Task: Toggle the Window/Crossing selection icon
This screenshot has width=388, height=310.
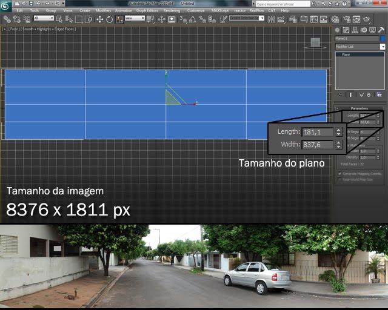Action: [89, 19]
